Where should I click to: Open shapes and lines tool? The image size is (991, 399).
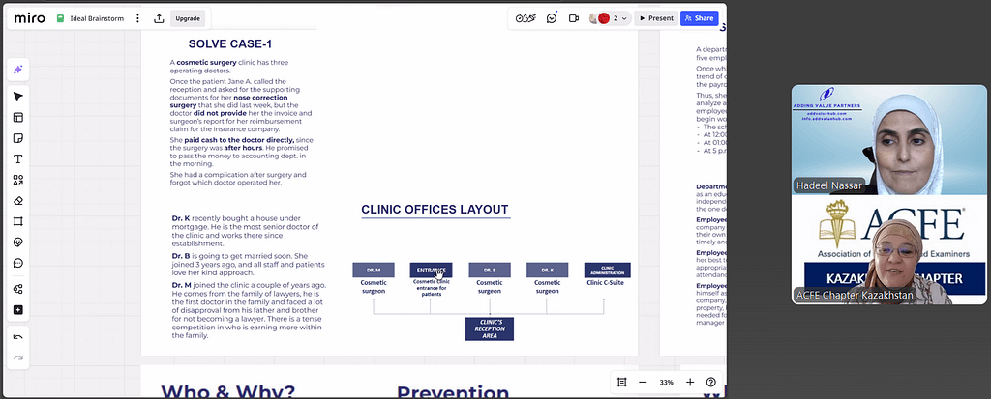click(18, 180)
